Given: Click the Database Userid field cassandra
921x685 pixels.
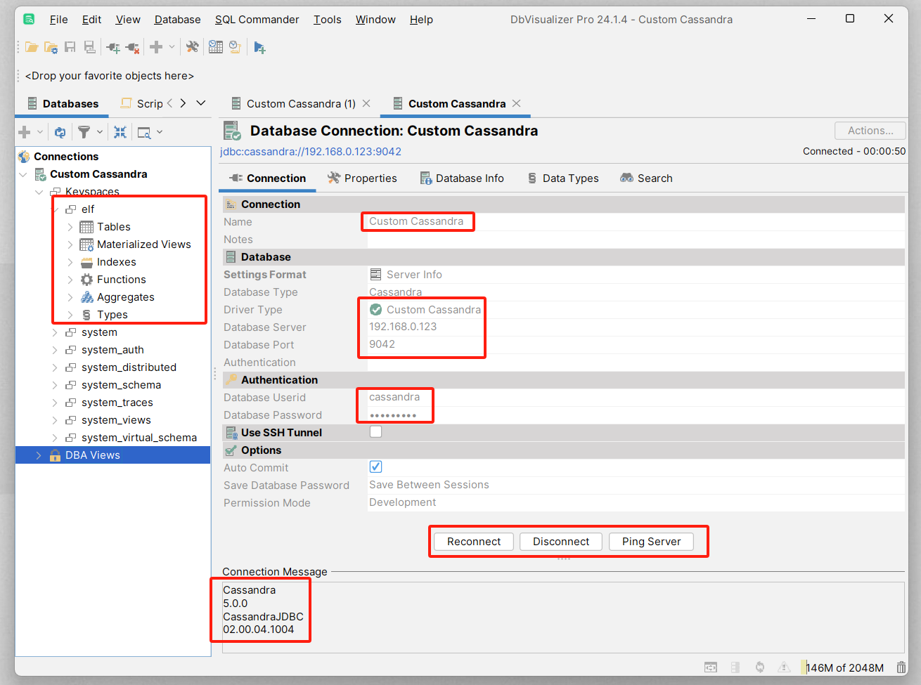Looking at the screenshot, I should tap(636, 397).
